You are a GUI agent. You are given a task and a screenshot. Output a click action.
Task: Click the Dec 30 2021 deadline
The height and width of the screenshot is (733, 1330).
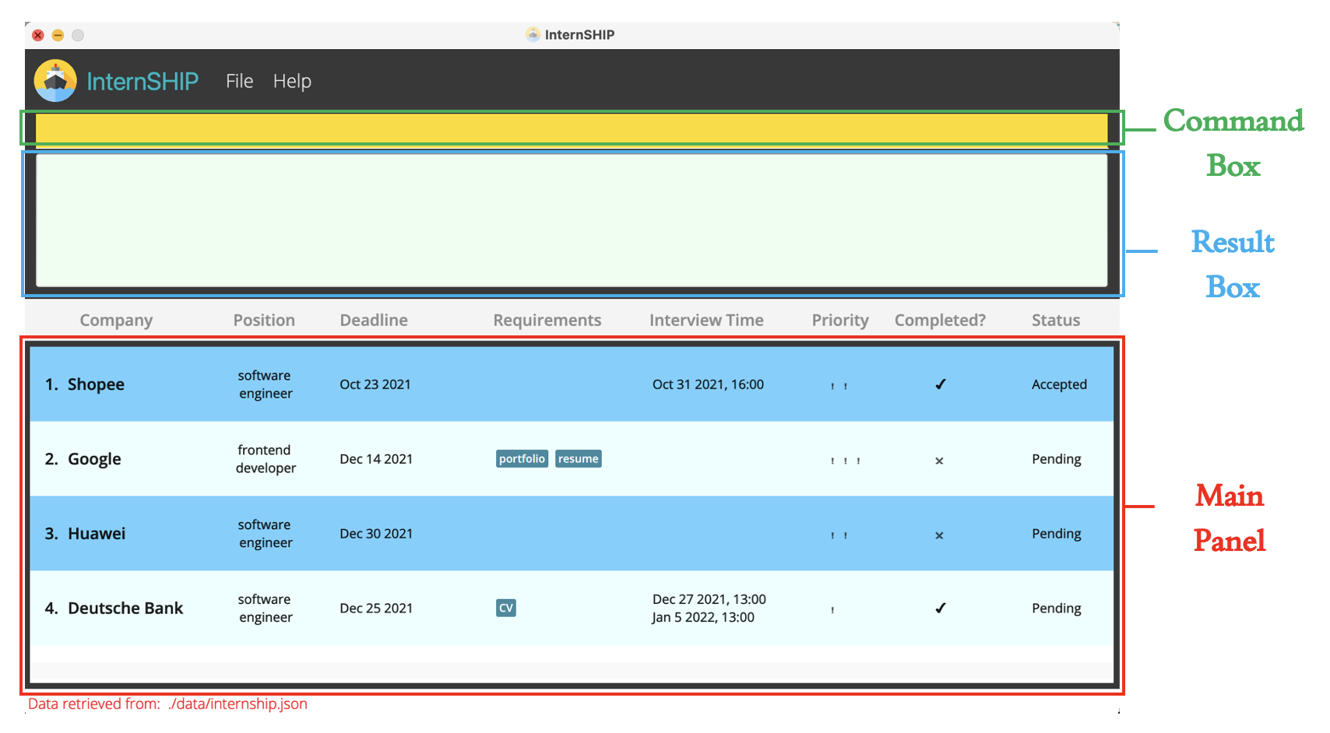(376, 534)
